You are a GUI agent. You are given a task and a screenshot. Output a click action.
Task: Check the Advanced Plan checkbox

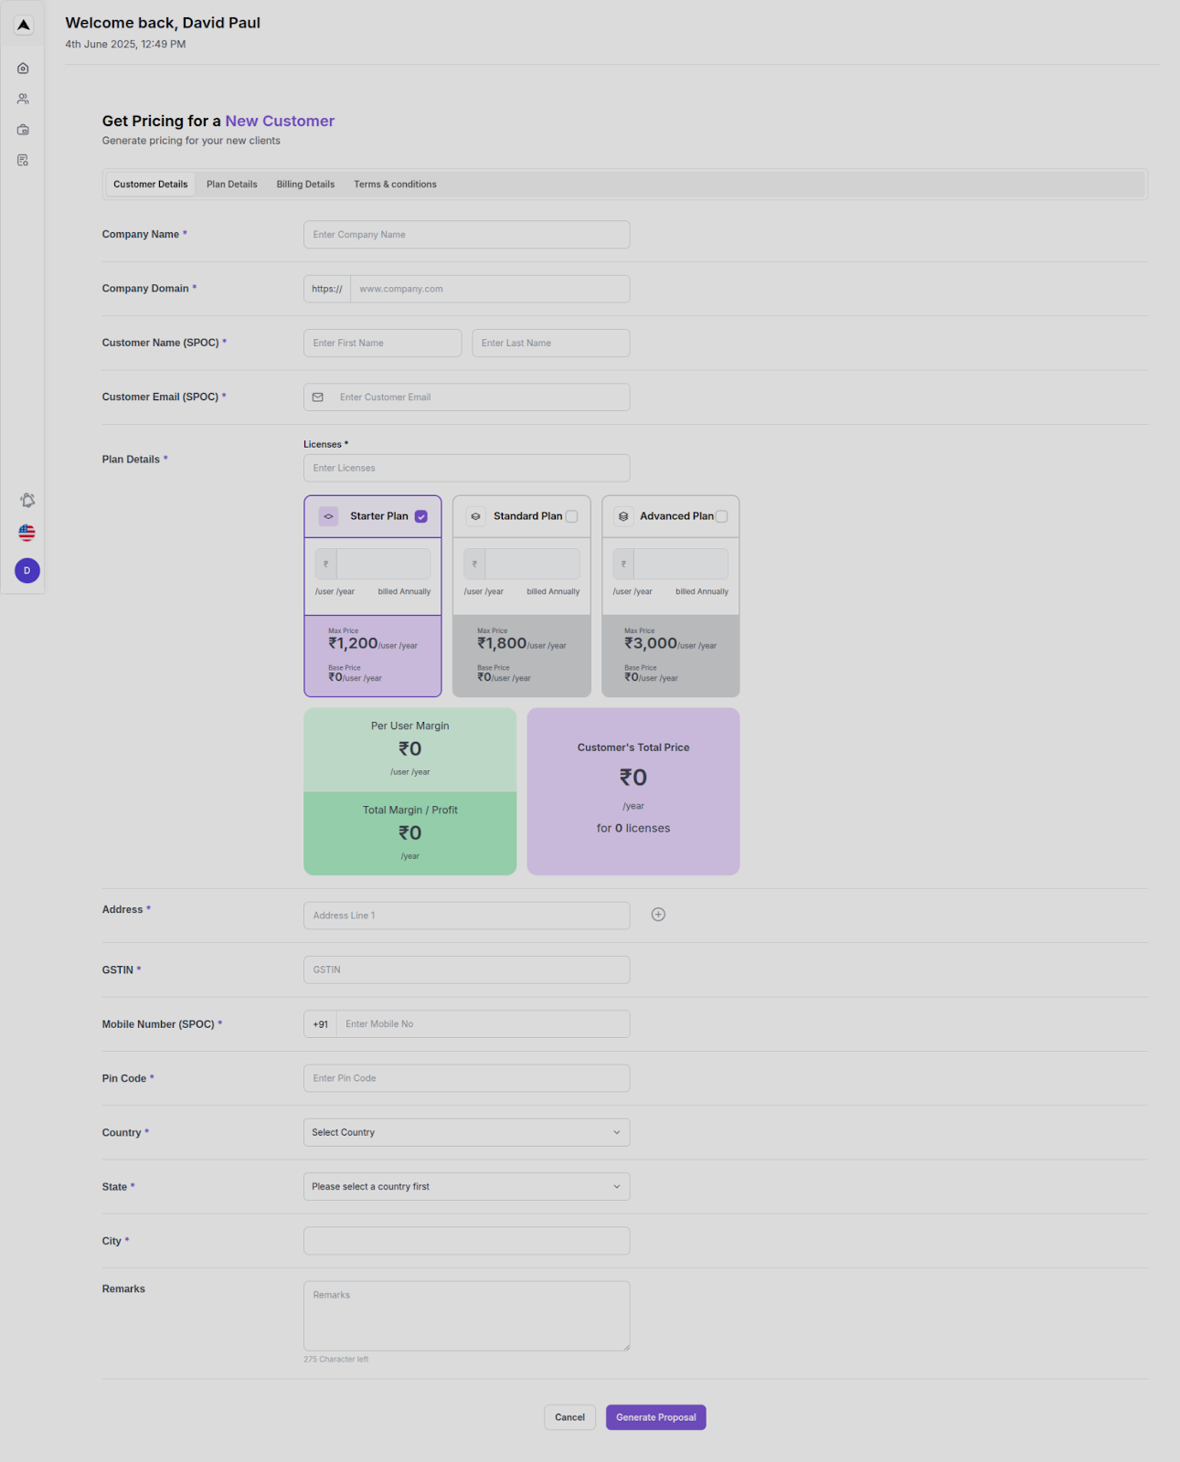[721, 516]
